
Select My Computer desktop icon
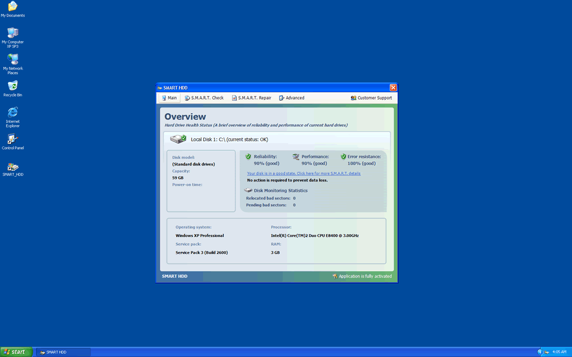(x=13, y=33)
